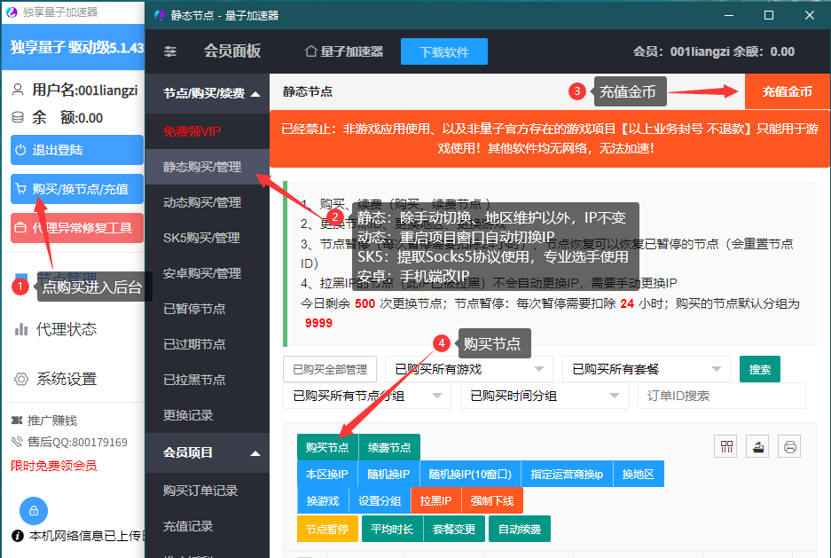Screen dimensions: 831x558
Task: Click the 续费节点 button
Action: [x=389, y=447]
